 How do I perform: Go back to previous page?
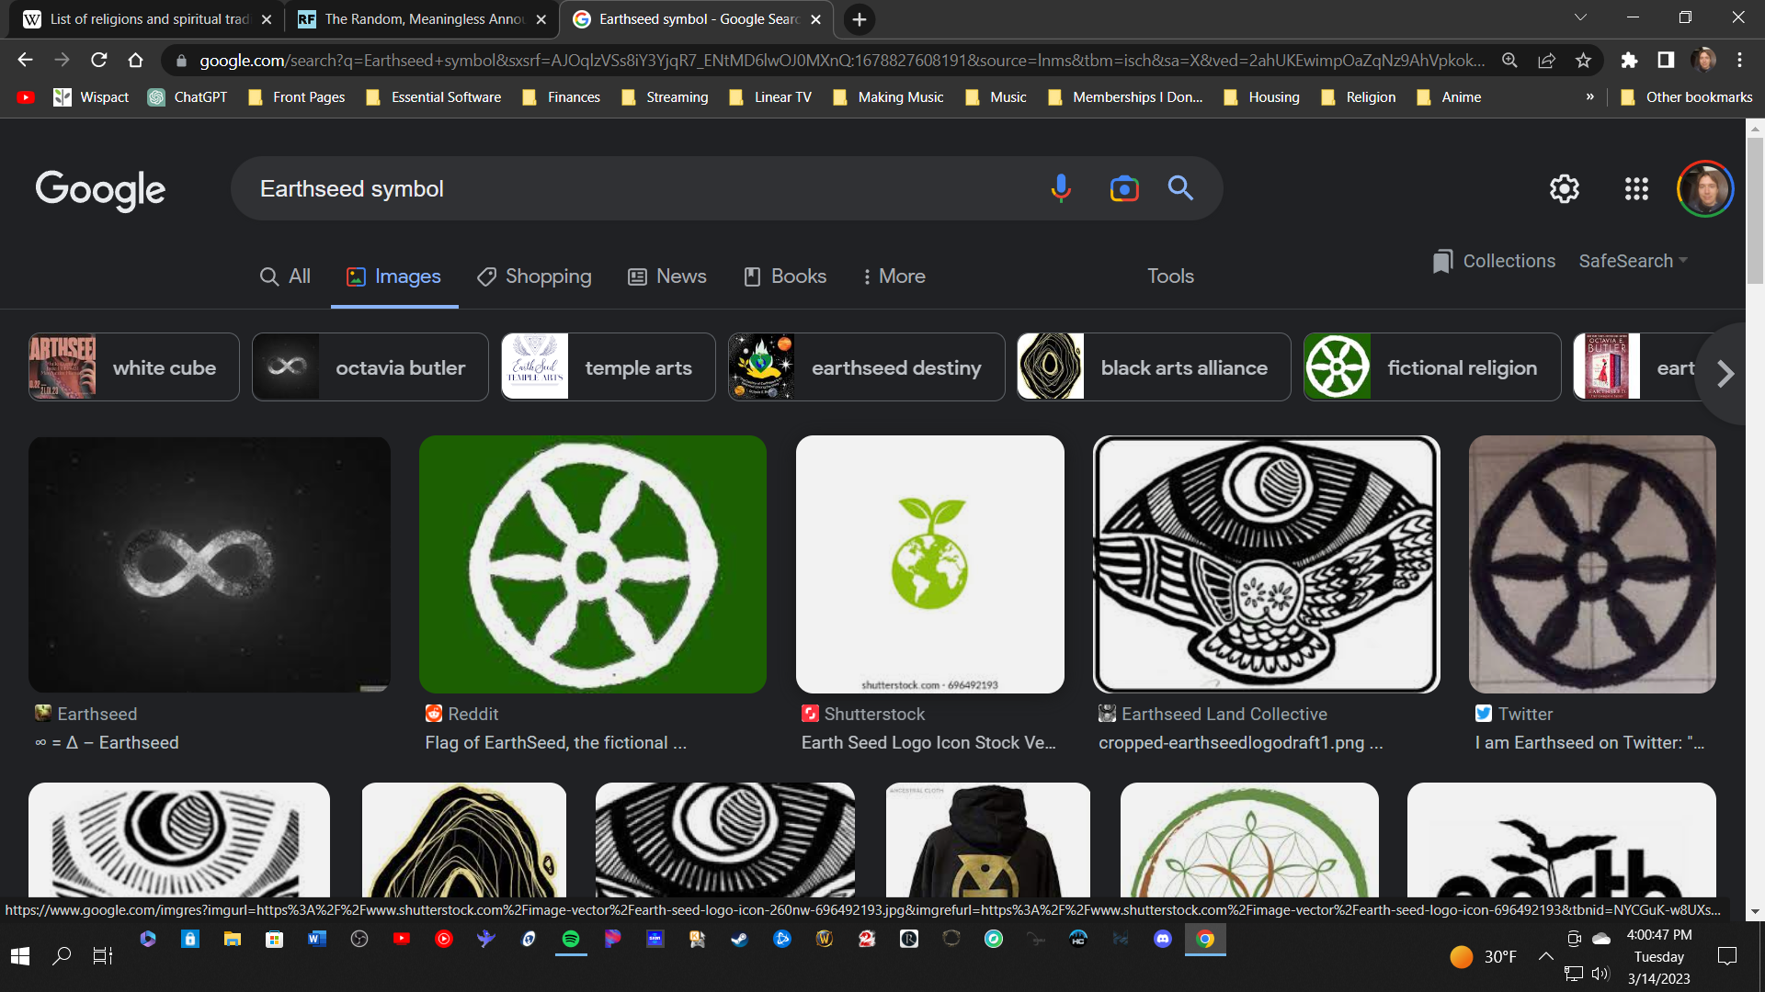[x=25, y=60]
